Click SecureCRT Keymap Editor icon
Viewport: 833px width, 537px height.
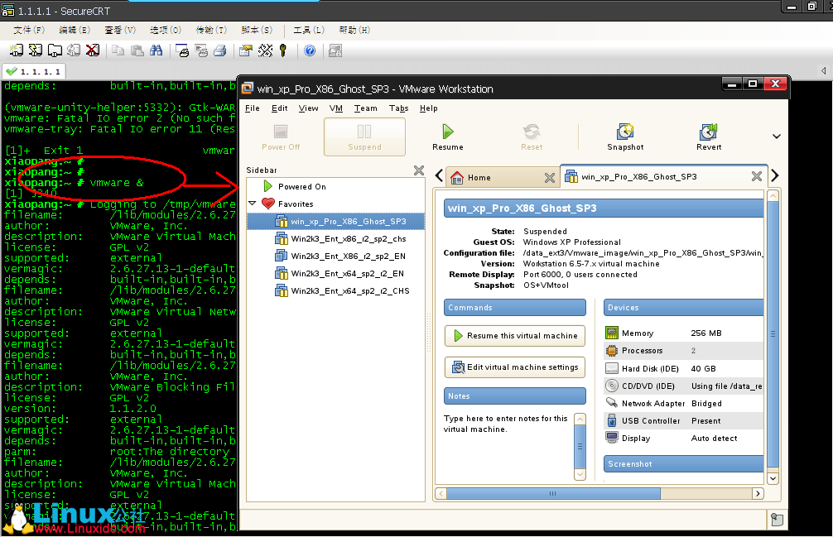point(265,50)
